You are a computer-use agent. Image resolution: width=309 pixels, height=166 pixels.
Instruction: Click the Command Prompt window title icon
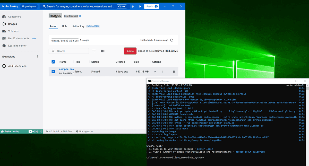pos(149,81)
